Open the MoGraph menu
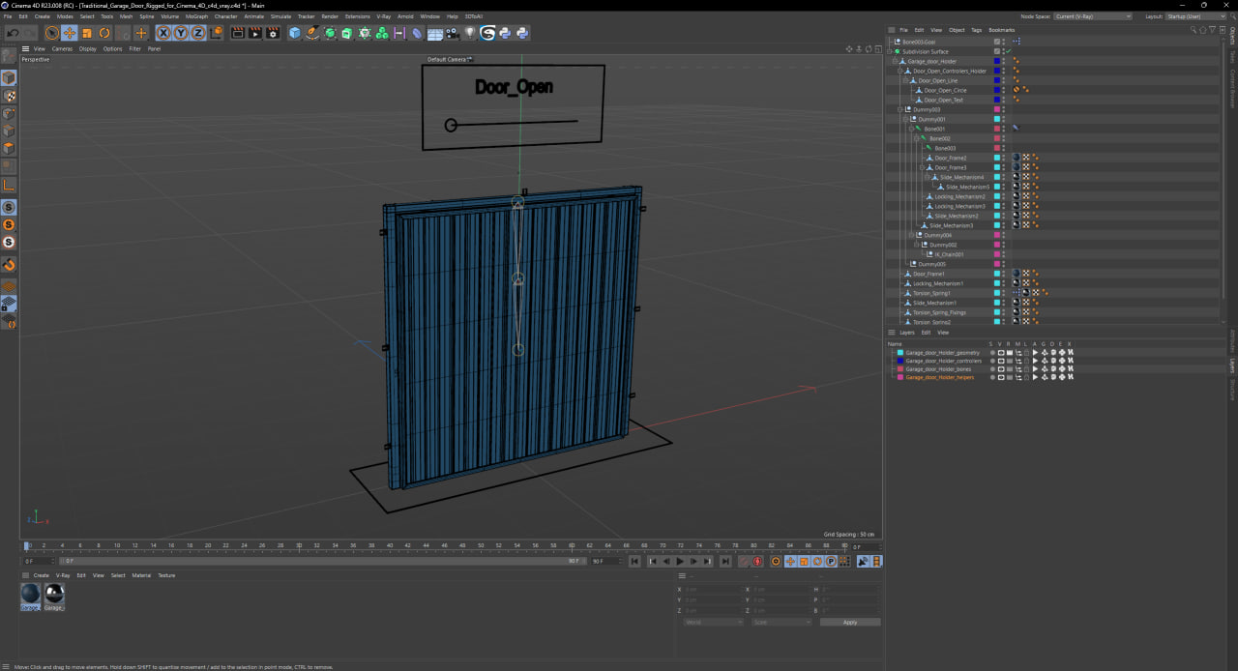1238x671 pixels. 196,16
